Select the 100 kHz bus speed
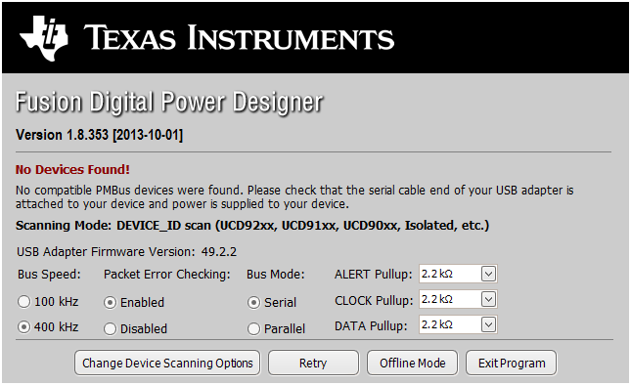 (24, 302)
